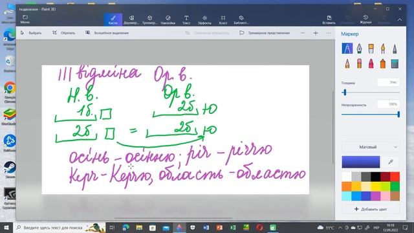Select the Crayon tool
Viewport: 414px width, 233px height.
[x=371, y=63]
